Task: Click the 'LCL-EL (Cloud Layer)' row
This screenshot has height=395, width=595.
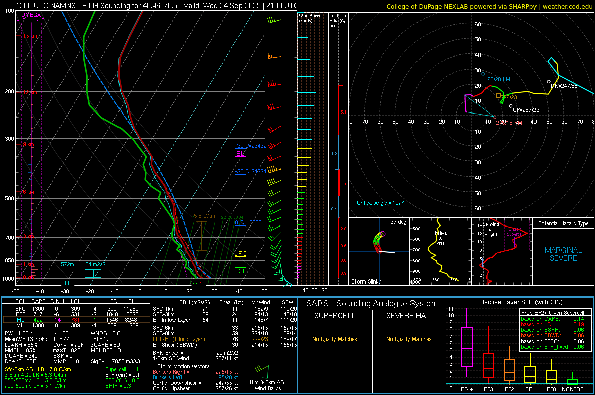Action: point(225,339)
